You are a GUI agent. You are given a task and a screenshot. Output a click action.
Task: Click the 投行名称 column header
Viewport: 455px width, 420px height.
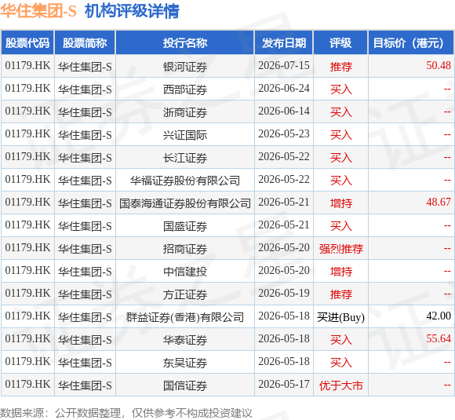[185, 42]
